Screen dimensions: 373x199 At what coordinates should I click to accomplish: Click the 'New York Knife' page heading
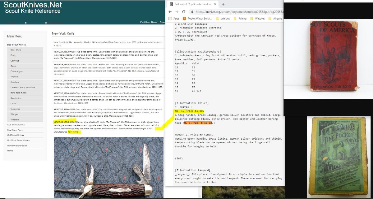coord(63,33)
